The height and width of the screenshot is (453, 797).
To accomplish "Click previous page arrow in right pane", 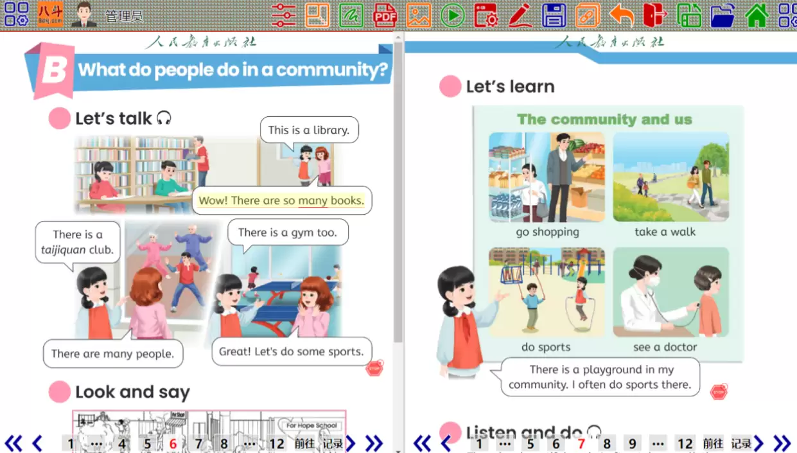I will (446, 443).
